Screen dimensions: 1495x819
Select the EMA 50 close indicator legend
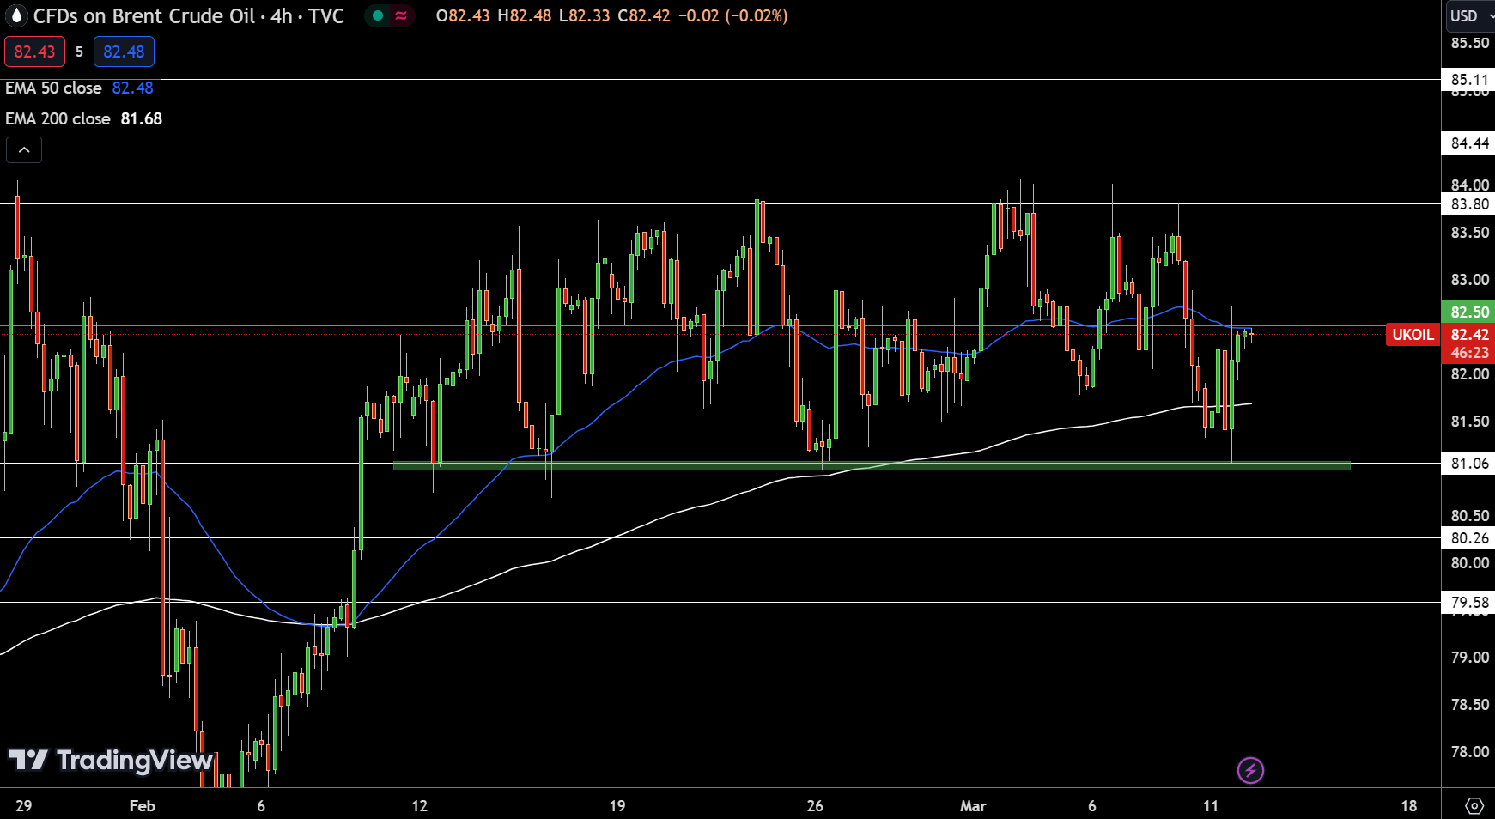pos(53,88)
